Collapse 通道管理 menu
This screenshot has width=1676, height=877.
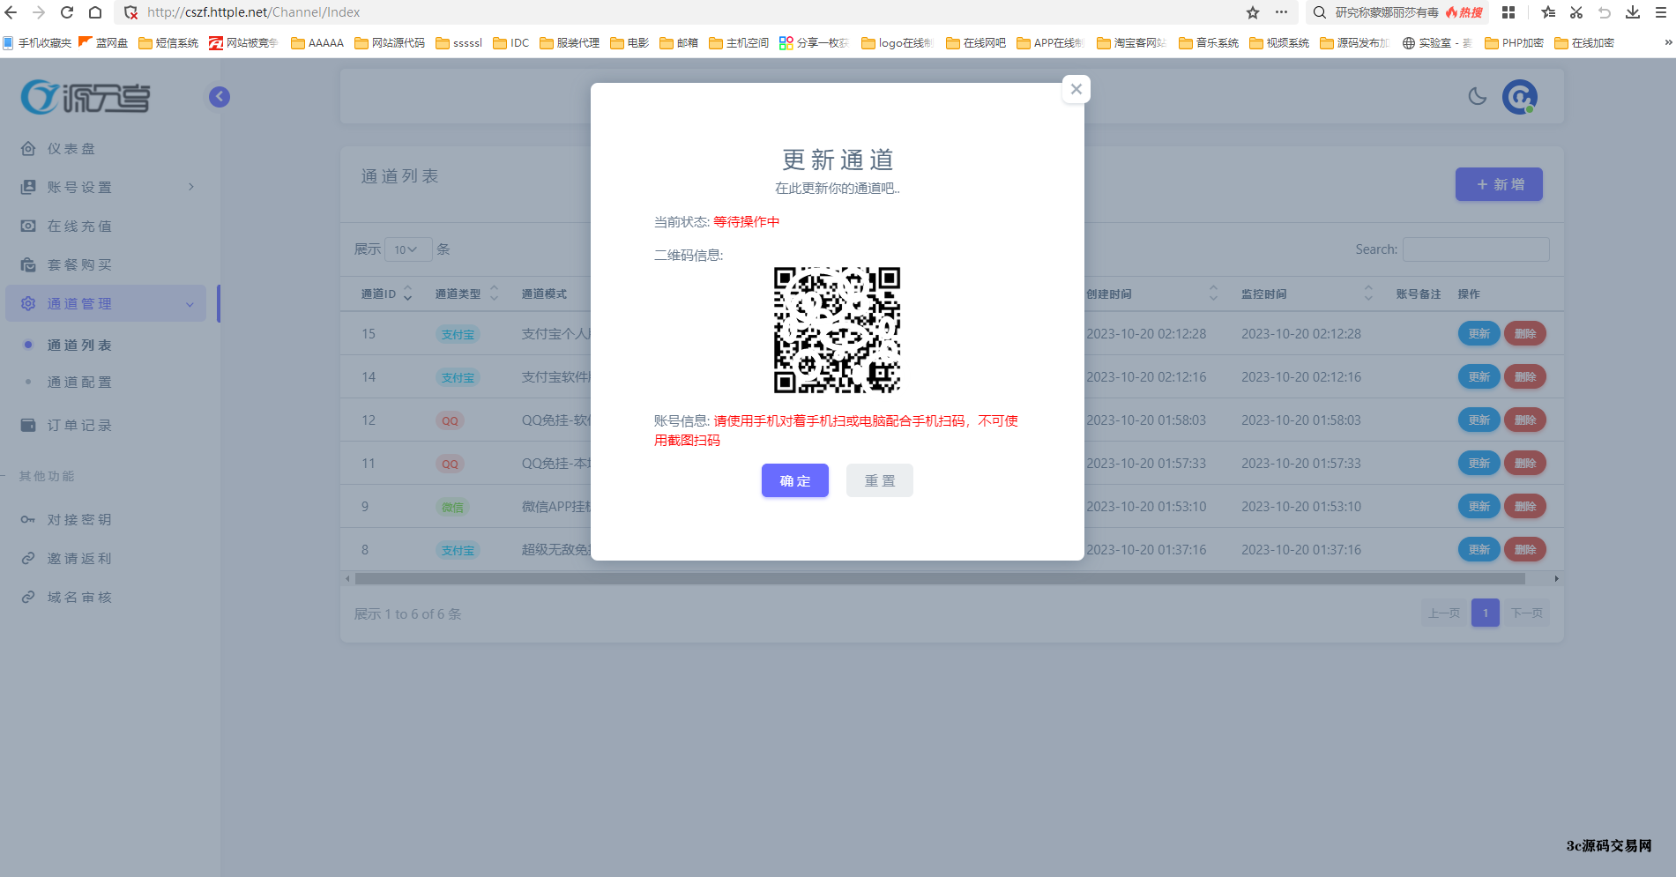coord(106,303)
